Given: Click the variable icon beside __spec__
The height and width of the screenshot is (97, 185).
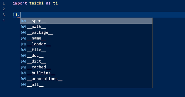Looking at the screenshot, I should tap(23, 21).
